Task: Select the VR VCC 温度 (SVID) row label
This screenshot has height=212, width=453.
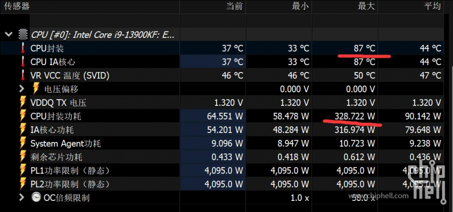Action: pos(70,76)
